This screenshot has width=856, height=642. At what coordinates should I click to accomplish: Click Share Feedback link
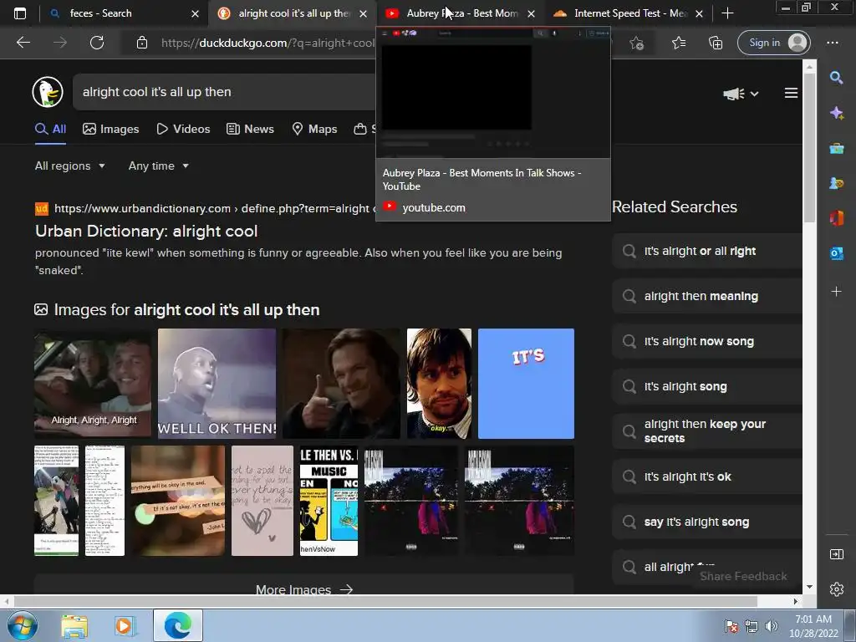coord(743,577)
